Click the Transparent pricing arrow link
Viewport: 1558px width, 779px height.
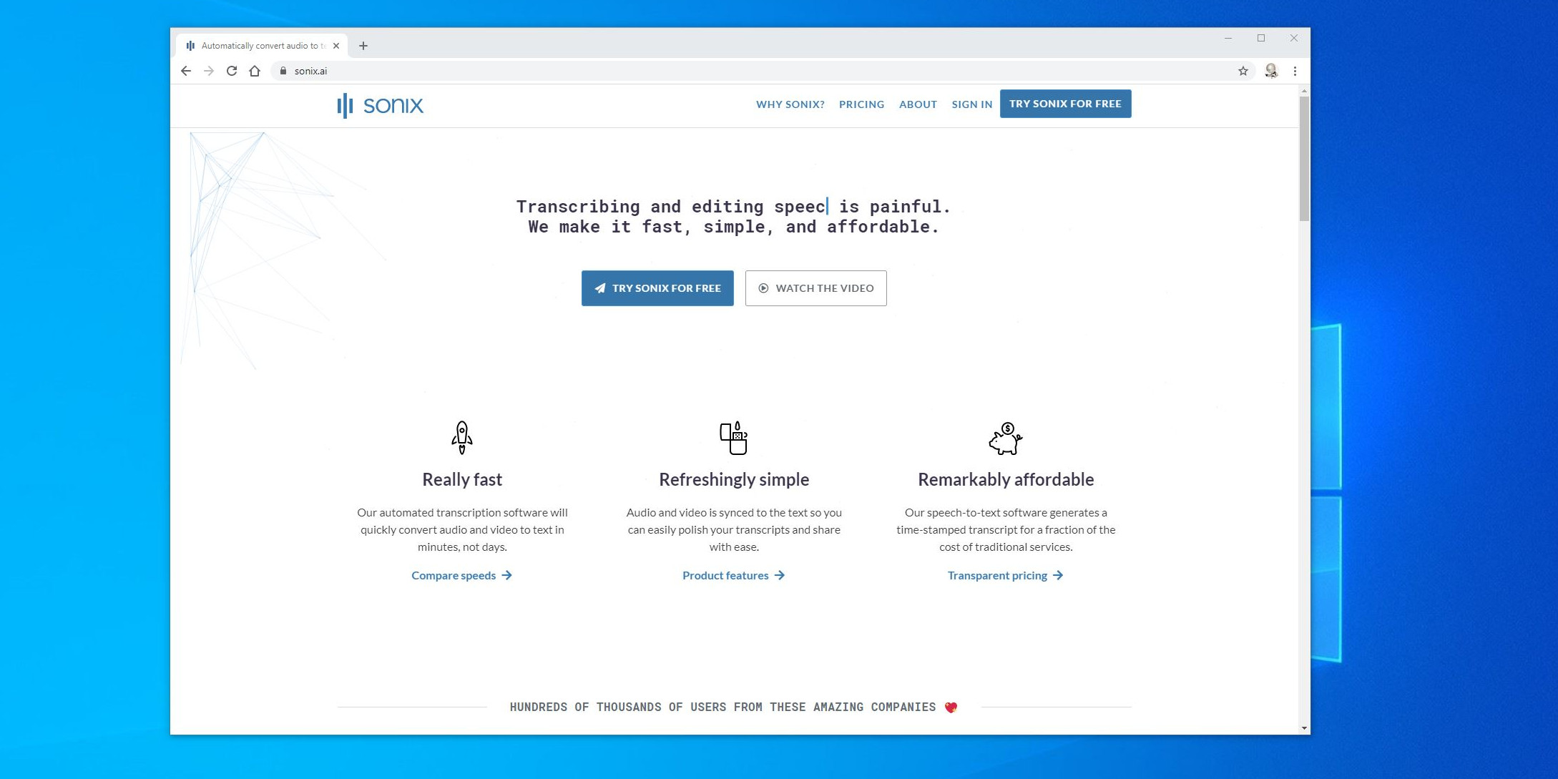[x=1006, y=575]
